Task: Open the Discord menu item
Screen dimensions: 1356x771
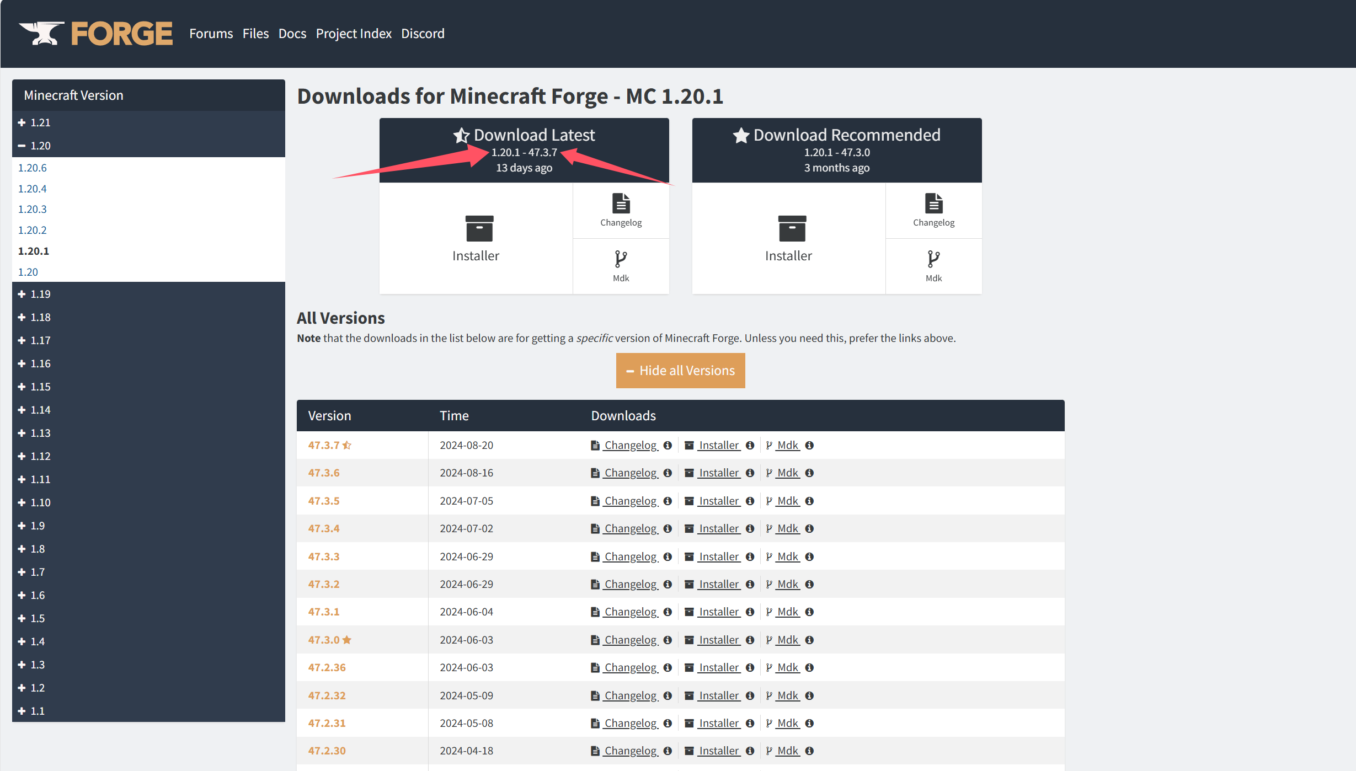Action: (x=422, y=34)
